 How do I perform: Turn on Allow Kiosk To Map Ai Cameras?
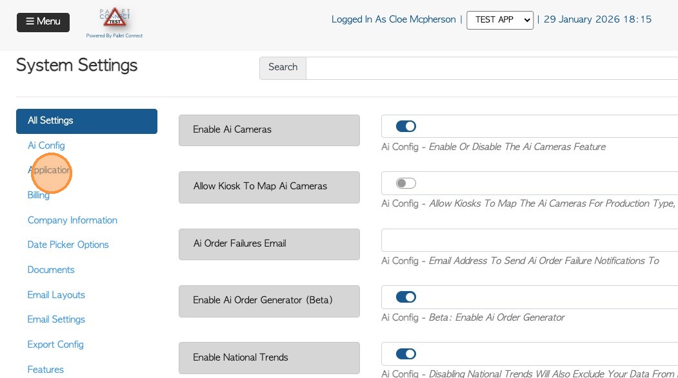pos(406,184)
